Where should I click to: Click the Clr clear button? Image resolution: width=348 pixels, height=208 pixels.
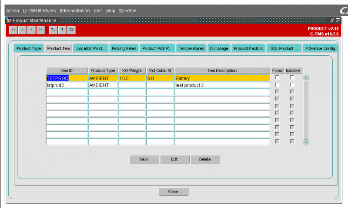pos(71,30)
